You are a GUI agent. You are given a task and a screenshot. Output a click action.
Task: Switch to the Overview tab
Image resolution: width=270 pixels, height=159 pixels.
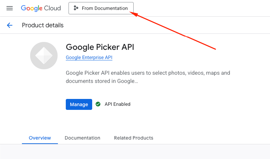click(40, 138)
